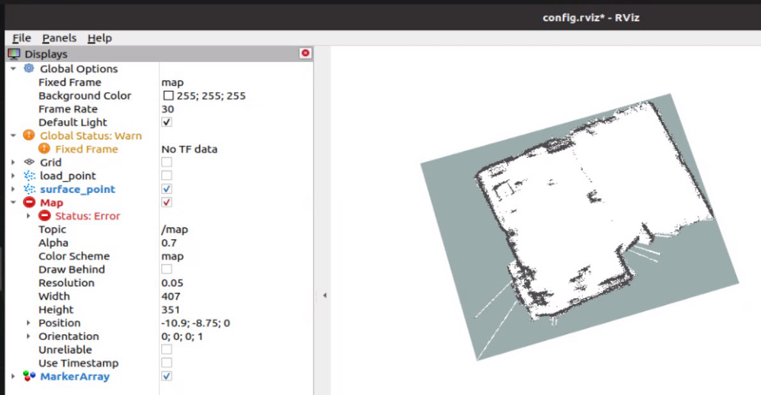Expand the surface_point display node
The image size is (761, 395).
(13, 189)
